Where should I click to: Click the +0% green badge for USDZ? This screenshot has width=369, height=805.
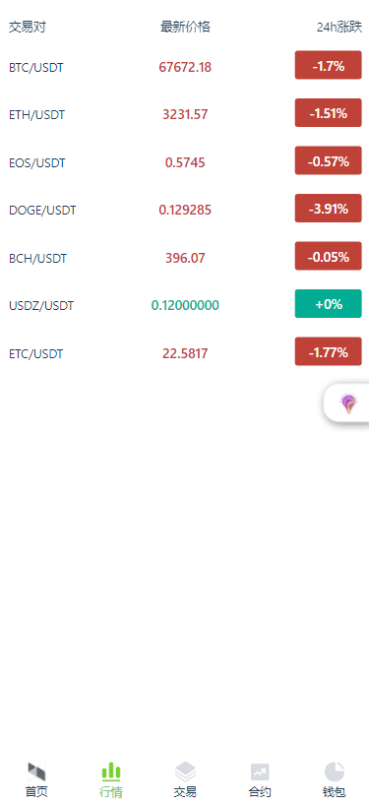click(328, 304)
